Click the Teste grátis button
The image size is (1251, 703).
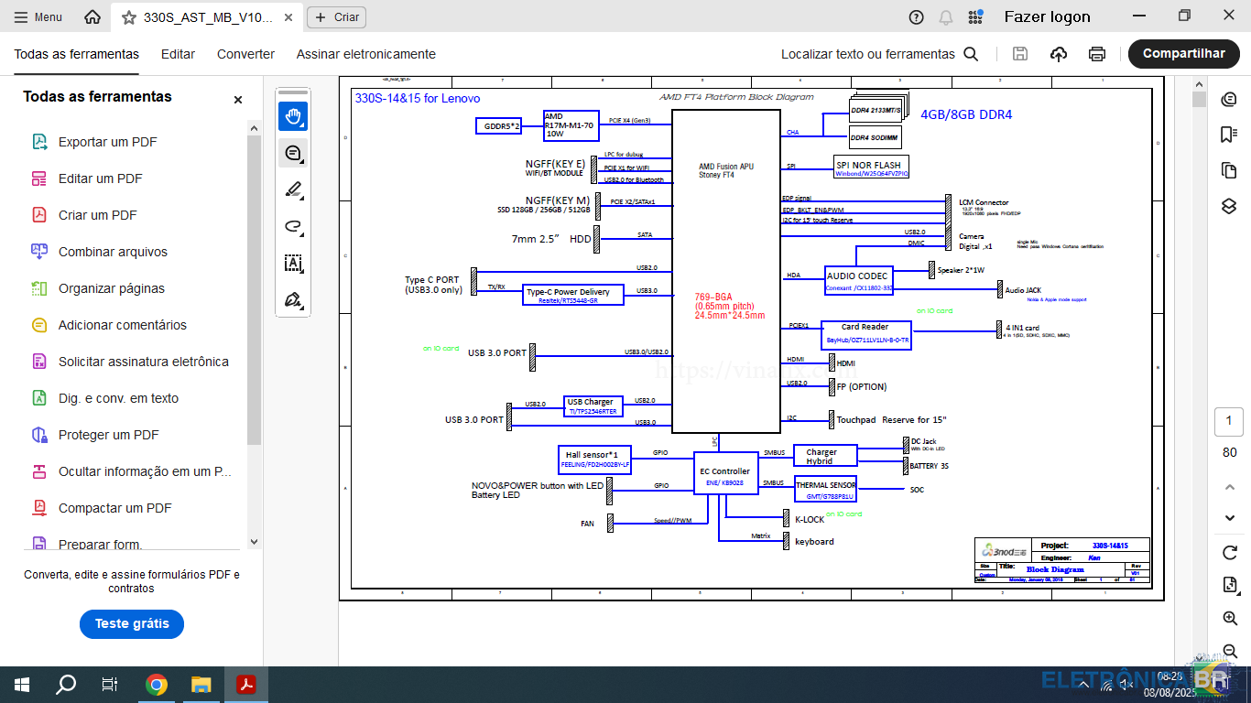pyautogui.click(x=132, y=623)
